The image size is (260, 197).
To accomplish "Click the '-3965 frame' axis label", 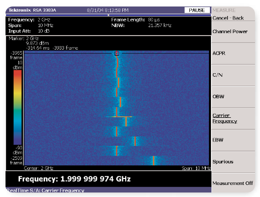I will [16, 55].
